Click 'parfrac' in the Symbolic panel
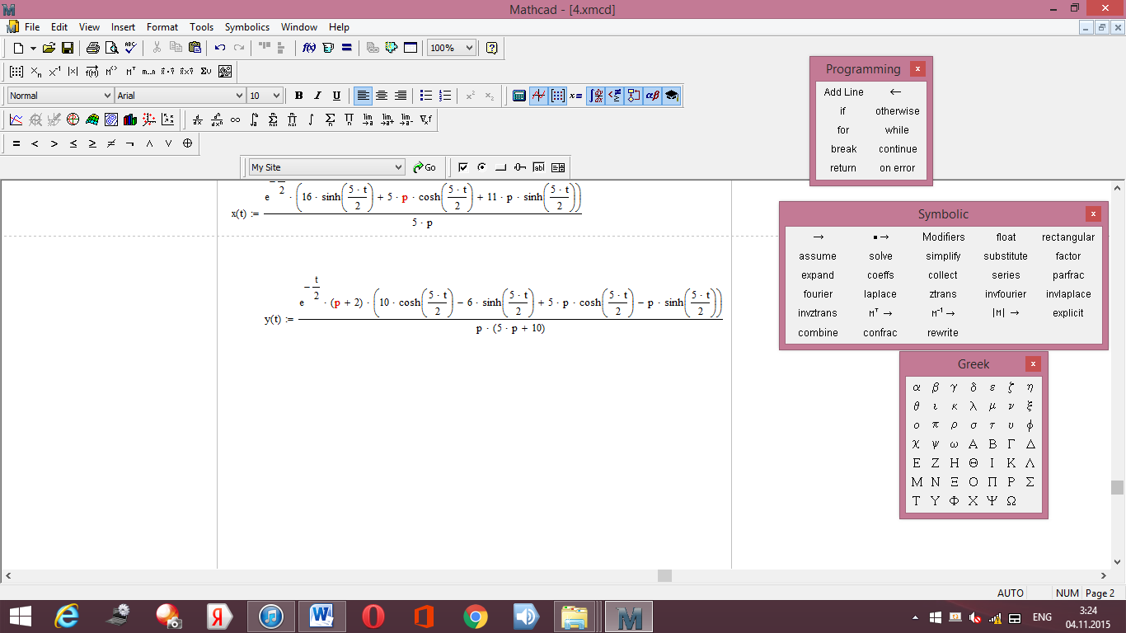The width and height of the screenshot is (1126, 633). tap(1068, 275)
